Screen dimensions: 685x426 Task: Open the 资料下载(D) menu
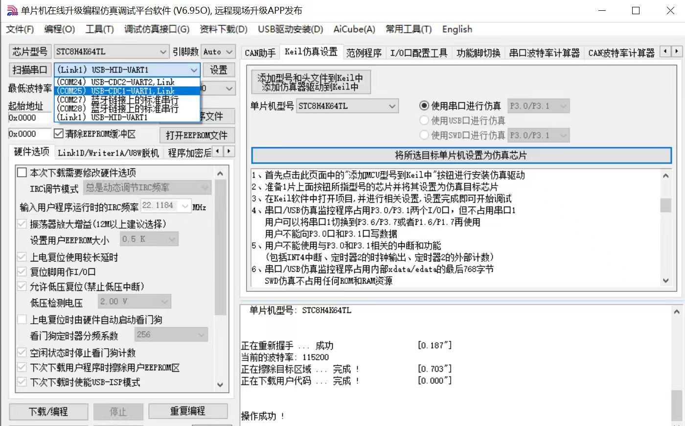[224, 29]
